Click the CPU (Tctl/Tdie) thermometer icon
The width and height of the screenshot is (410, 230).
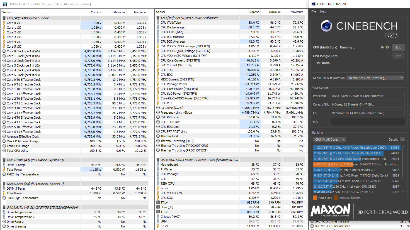pyautogui.click(x=158, y=23)
